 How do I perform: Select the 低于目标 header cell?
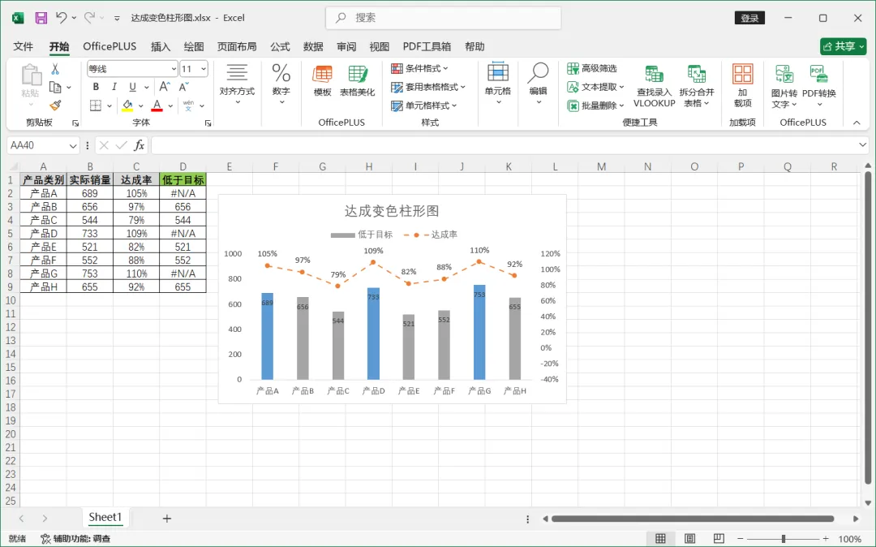point(182,179)
